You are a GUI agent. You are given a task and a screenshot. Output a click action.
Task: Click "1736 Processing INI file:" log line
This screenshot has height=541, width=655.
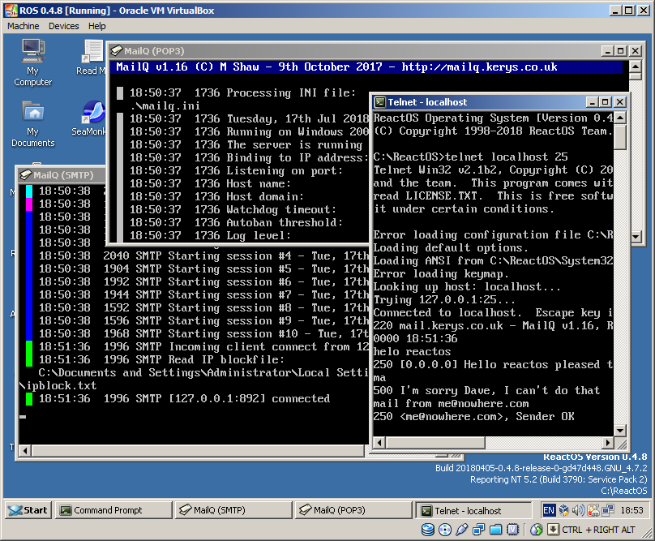tap(242, 92)
